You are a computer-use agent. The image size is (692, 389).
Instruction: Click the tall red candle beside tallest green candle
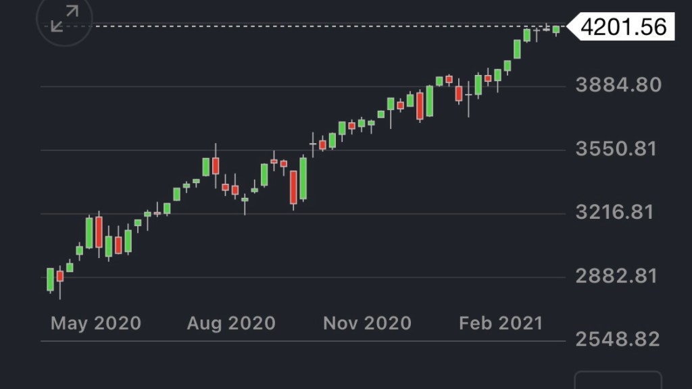click(293, 187)
